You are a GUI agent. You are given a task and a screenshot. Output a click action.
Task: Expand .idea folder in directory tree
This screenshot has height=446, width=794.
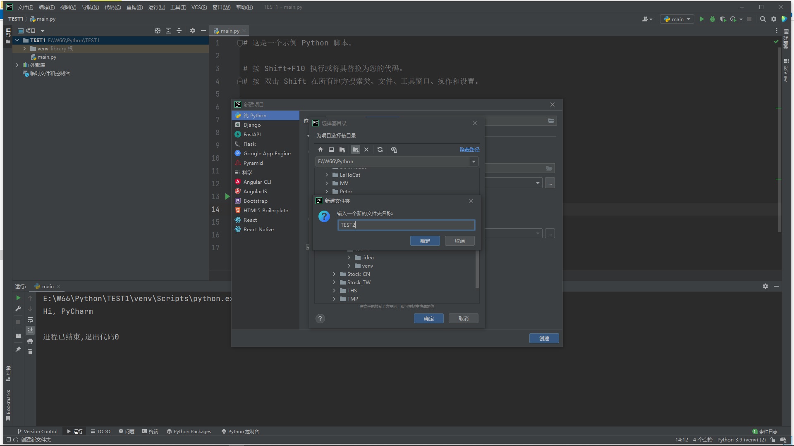click(349, 258)
